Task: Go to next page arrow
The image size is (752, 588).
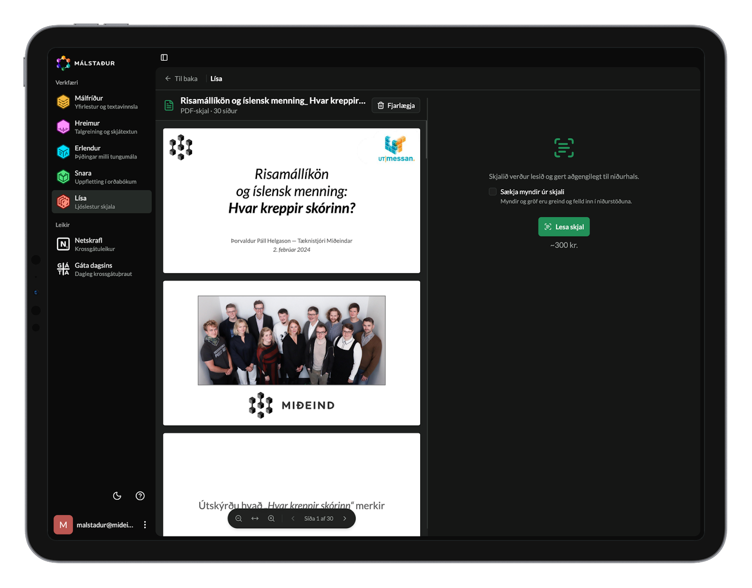Action: coord(345,519)
